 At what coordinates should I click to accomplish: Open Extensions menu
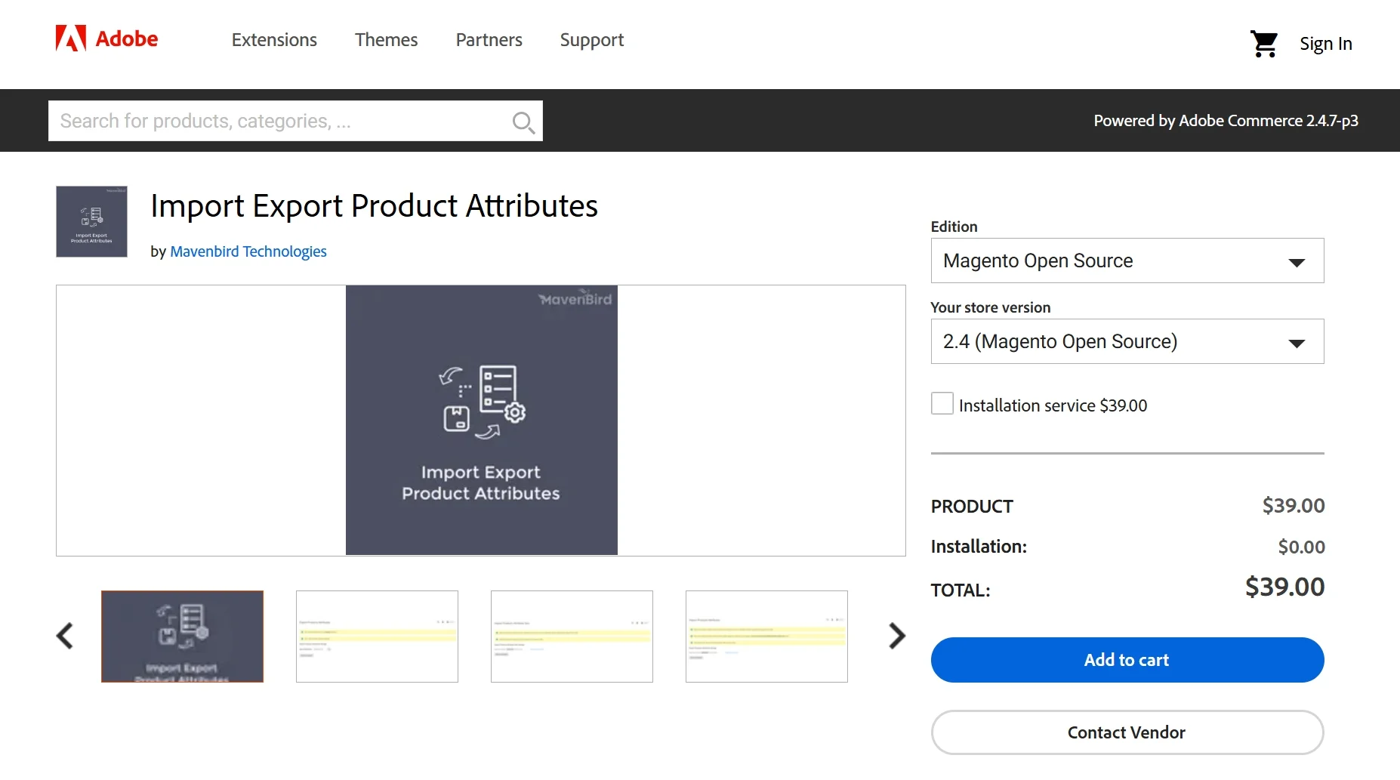click(x=274, y=40)
